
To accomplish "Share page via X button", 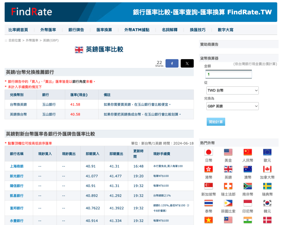I will click(187, 63).
